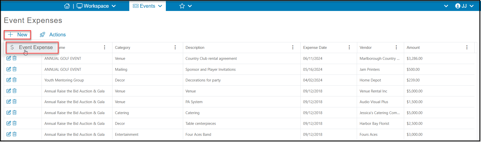Edit the Venue Rental Inc expense
Screen dimensions: 481x142
pyautogui.click(x=9, y=91)
